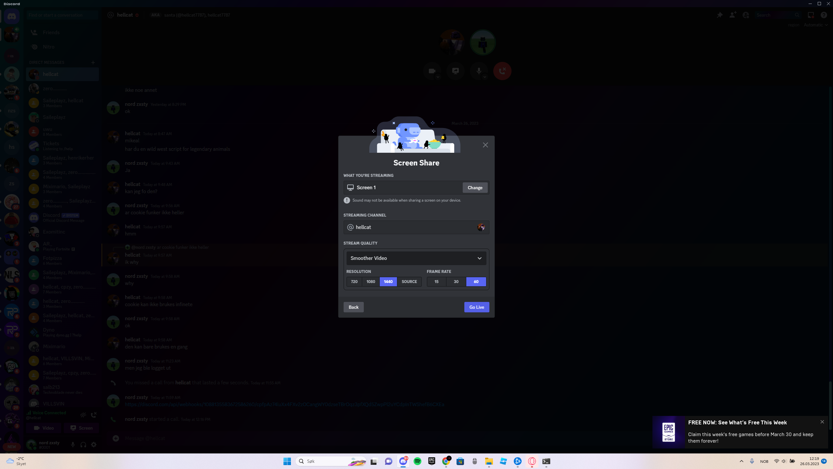Expand the Smoother Video quality dropdown
This screenshot has height=469, width=833.
coord(416,258)
